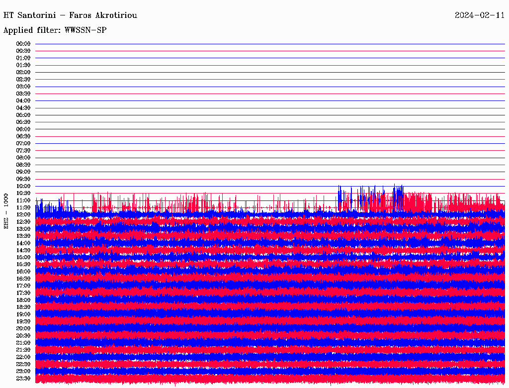Select the 00:00 time label
509x388 pixels.
click(23, 44)
